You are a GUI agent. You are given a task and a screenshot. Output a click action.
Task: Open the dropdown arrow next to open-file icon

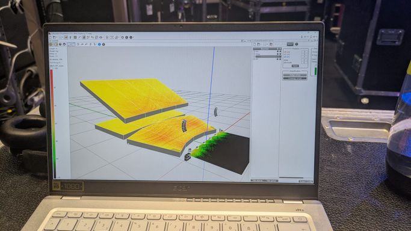[x=57, y=37]
